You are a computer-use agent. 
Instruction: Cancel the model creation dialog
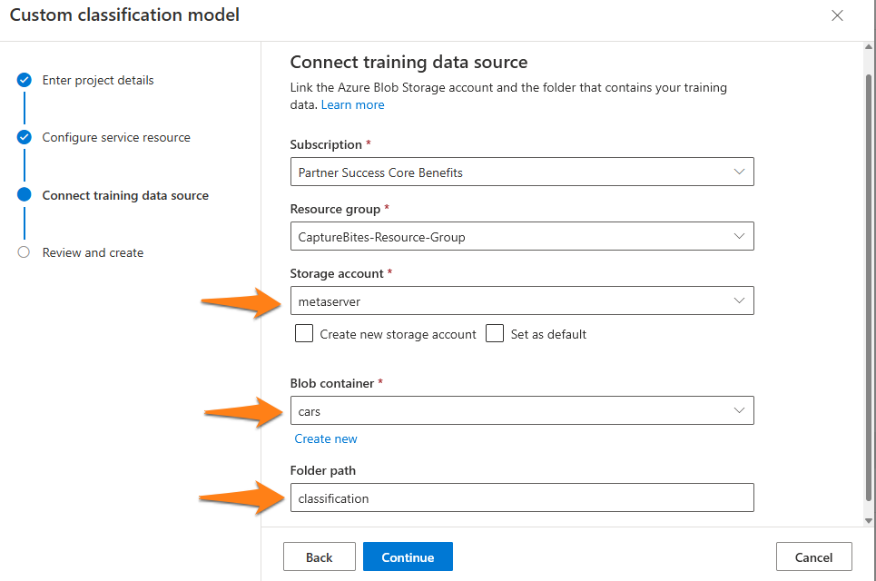click(813, 557)
